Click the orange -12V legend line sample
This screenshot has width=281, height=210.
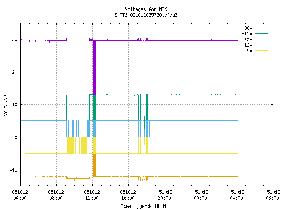click(261, 45)
